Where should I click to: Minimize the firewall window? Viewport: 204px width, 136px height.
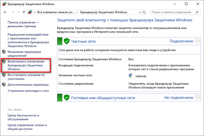[x=175, y=4]
